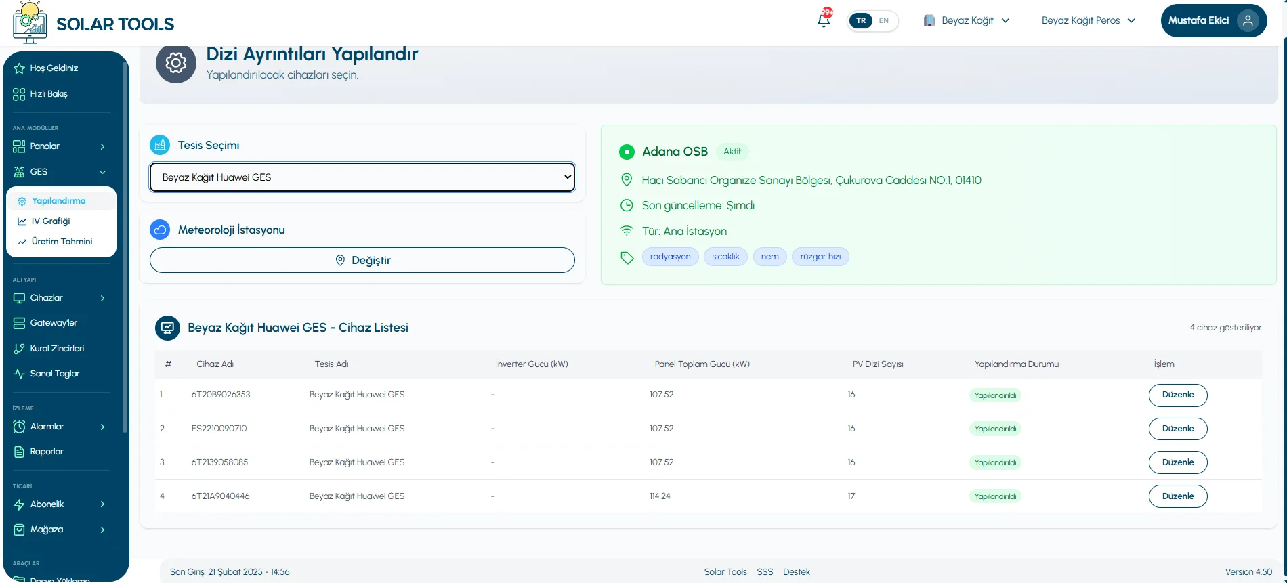Expand the Abonelik submenu arrow
The width and height of the screenshot is (1287, 583).
coord(102,504)
